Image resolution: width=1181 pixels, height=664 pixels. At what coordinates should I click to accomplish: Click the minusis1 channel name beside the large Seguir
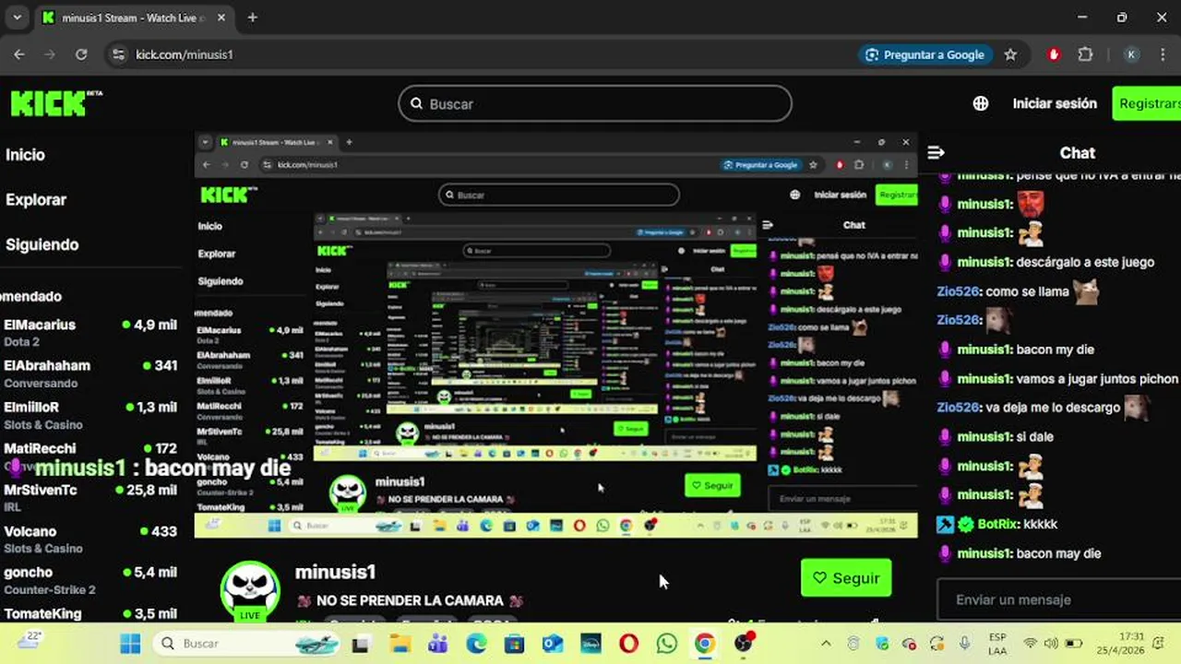(x=335, y=572)
